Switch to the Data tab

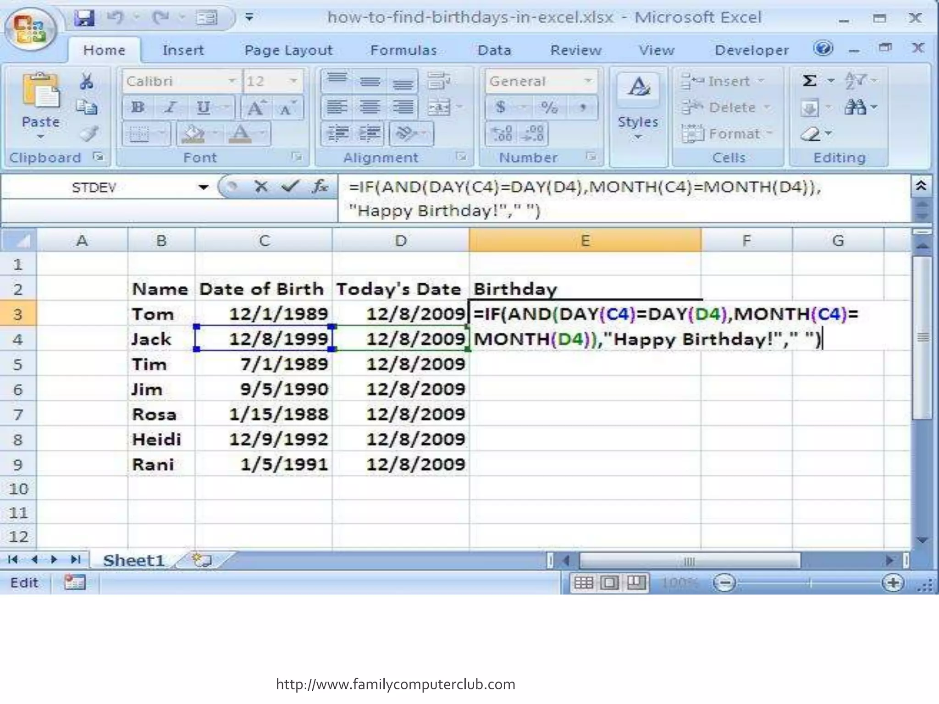tap(494, 50)
